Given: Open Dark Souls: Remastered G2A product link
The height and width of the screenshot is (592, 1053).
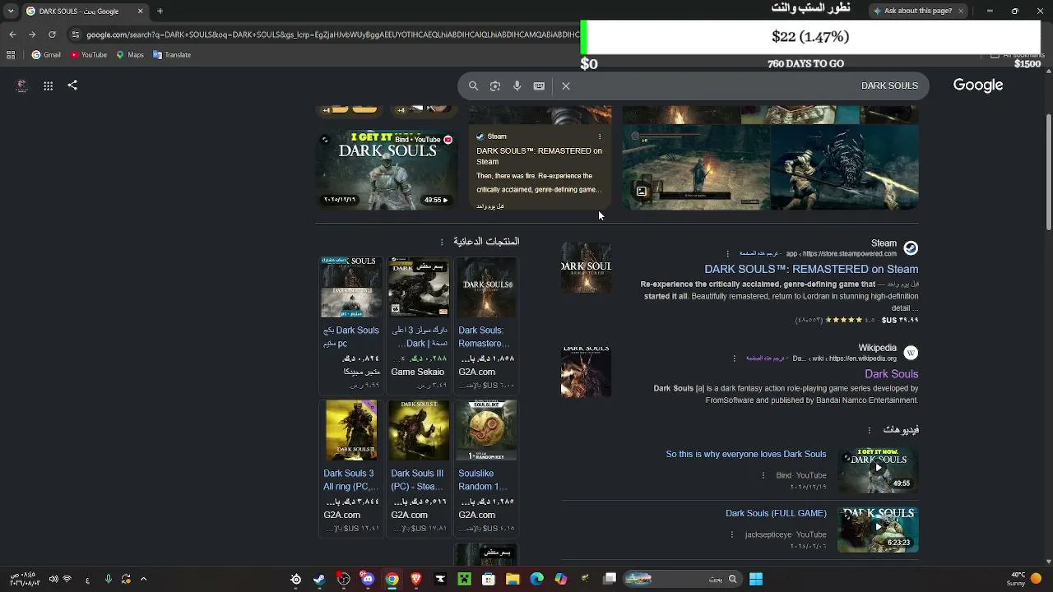Looking at the screenshot, I should coord(484,336).
